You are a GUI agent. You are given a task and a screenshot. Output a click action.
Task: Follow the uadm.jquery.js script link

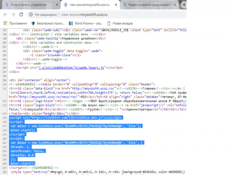(x=71, y=67)
